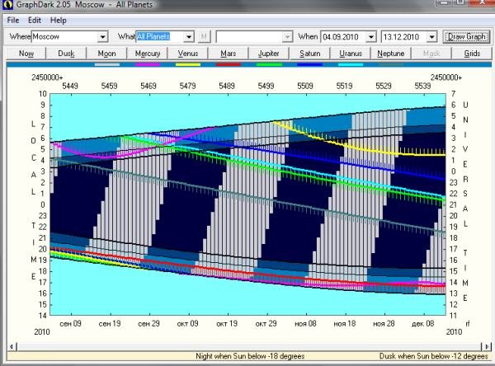Click the grayed-out Mask button
Image resolution: width=495 pixels, height=366 pixels.
[x=431, y=54]
